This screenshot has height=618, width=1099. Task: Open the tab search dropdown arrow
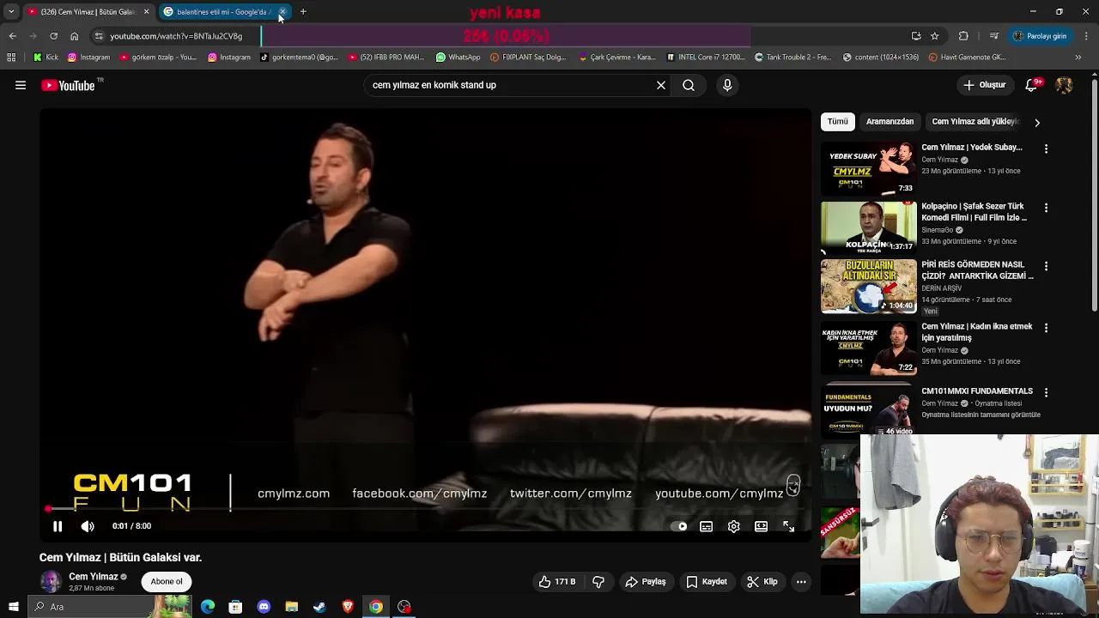pos(11,12)
